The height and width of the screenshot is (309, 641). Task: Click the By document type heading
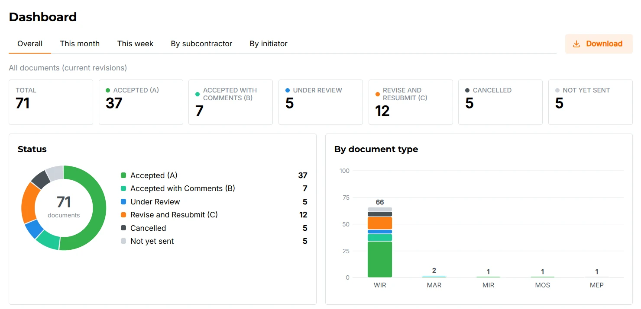coord(376,149)
